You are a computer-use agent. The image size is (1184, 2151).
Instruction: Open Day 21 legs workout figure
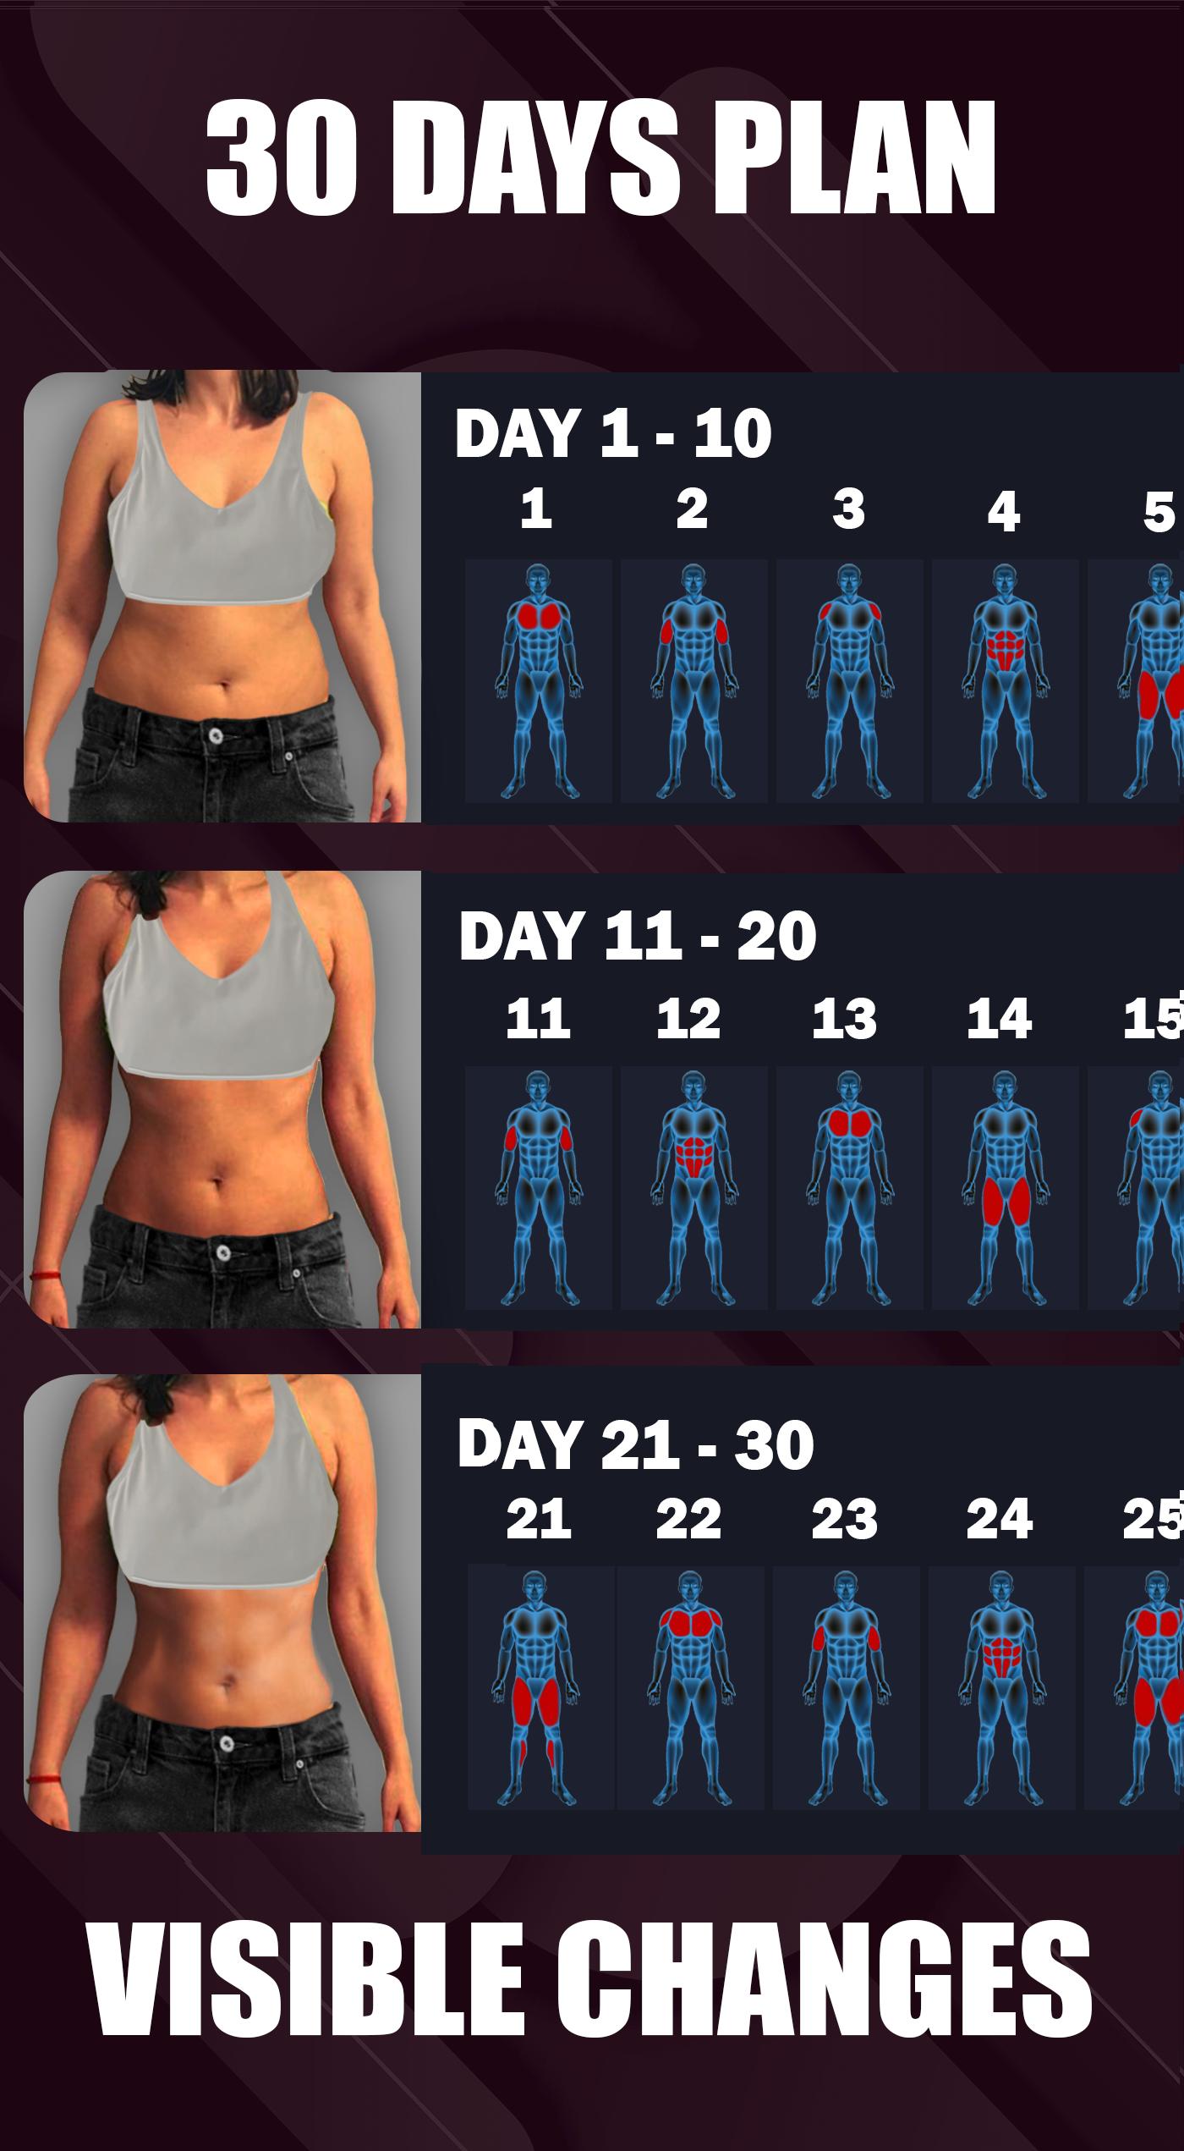540,1687
